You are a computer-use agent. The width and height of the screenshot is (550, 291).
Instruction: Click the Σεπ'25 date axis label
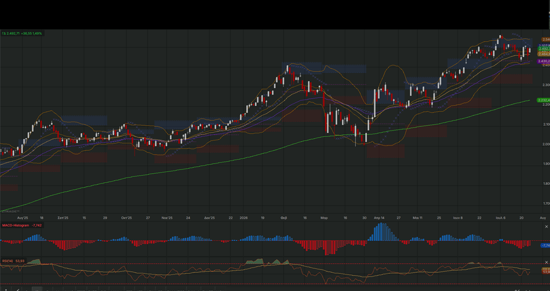[x=63, y=218]
